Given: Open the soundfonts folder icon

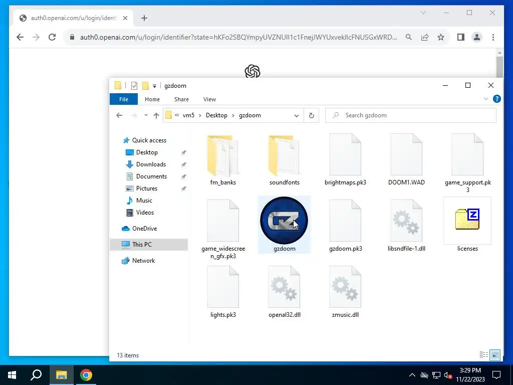Looking at the screenshot, I should 284,156.
